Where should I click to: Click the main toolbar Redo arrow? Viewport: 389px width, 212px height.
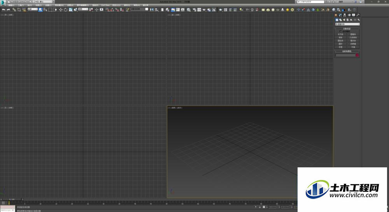(8, 10)
